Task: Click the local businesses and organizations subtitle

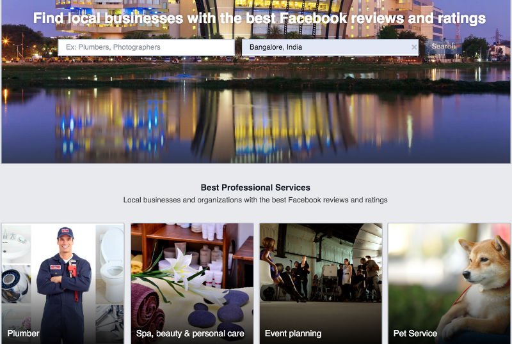Action: 255,200
